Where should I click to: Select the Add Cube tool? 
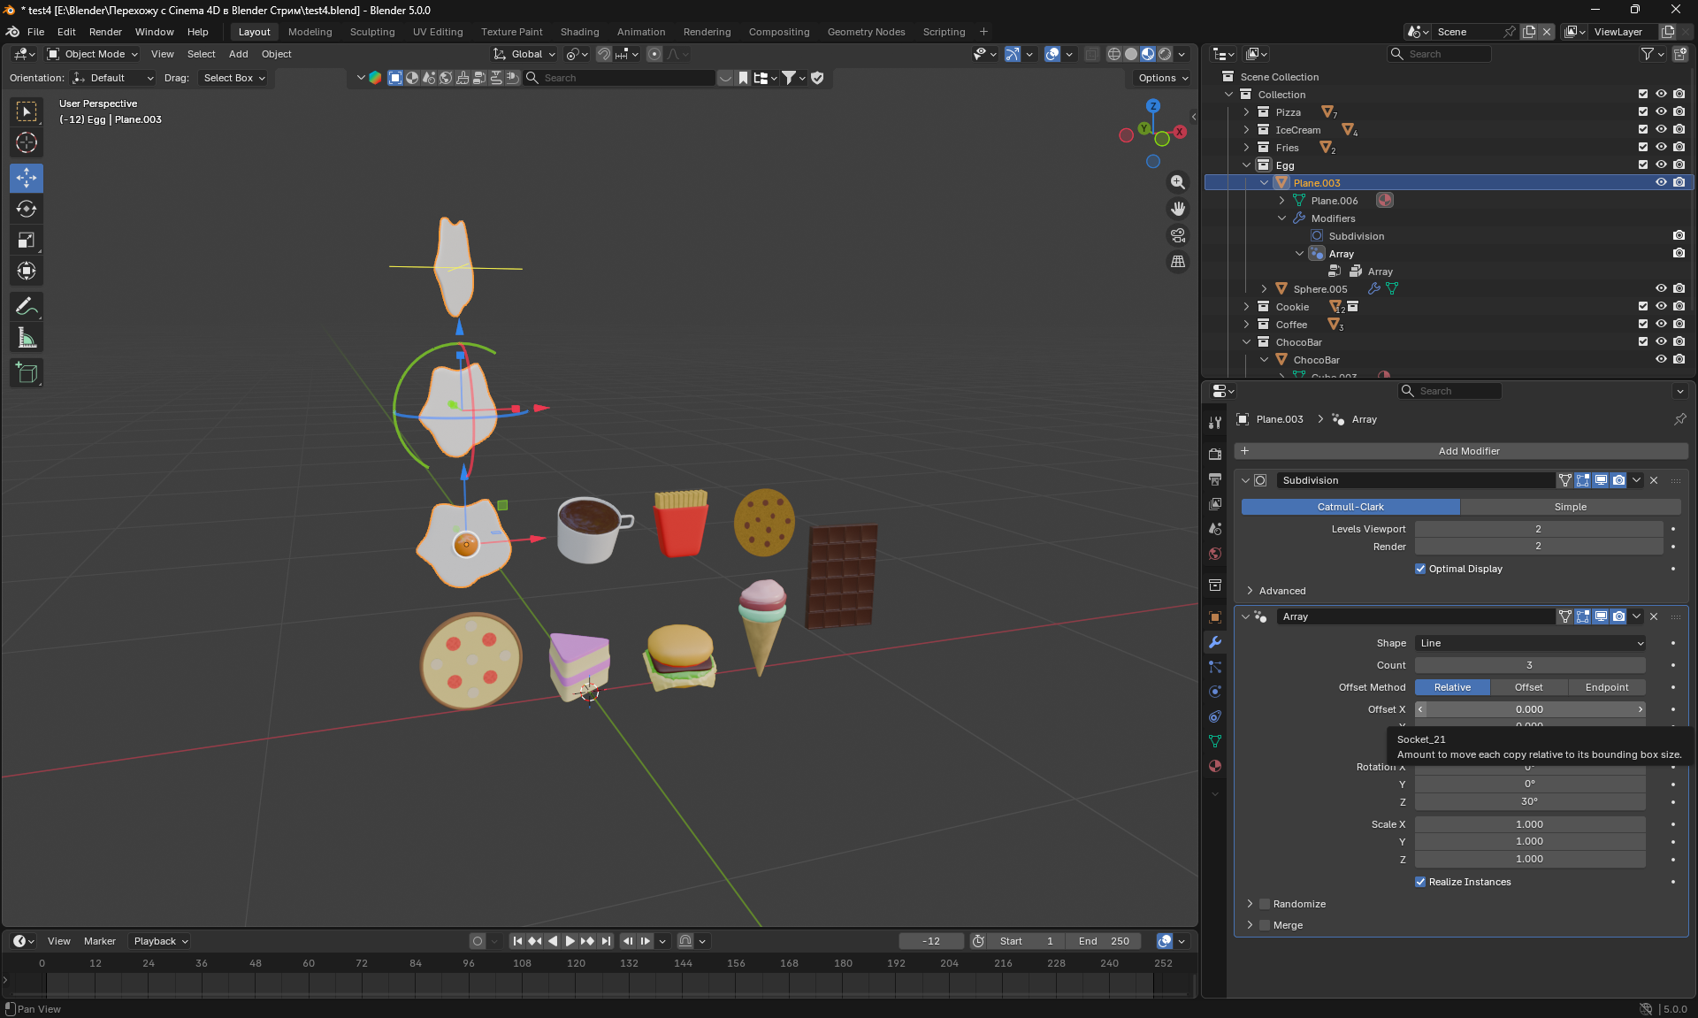tap(27, 373)
